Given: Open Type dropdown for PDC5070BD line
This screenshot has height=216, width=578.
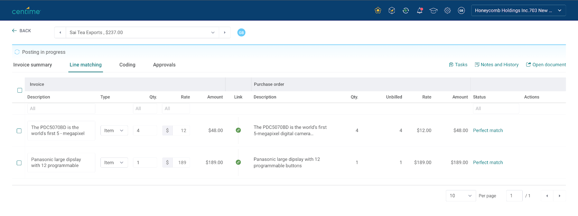Looking at the screenshot, I should click(x=114, y=131).
